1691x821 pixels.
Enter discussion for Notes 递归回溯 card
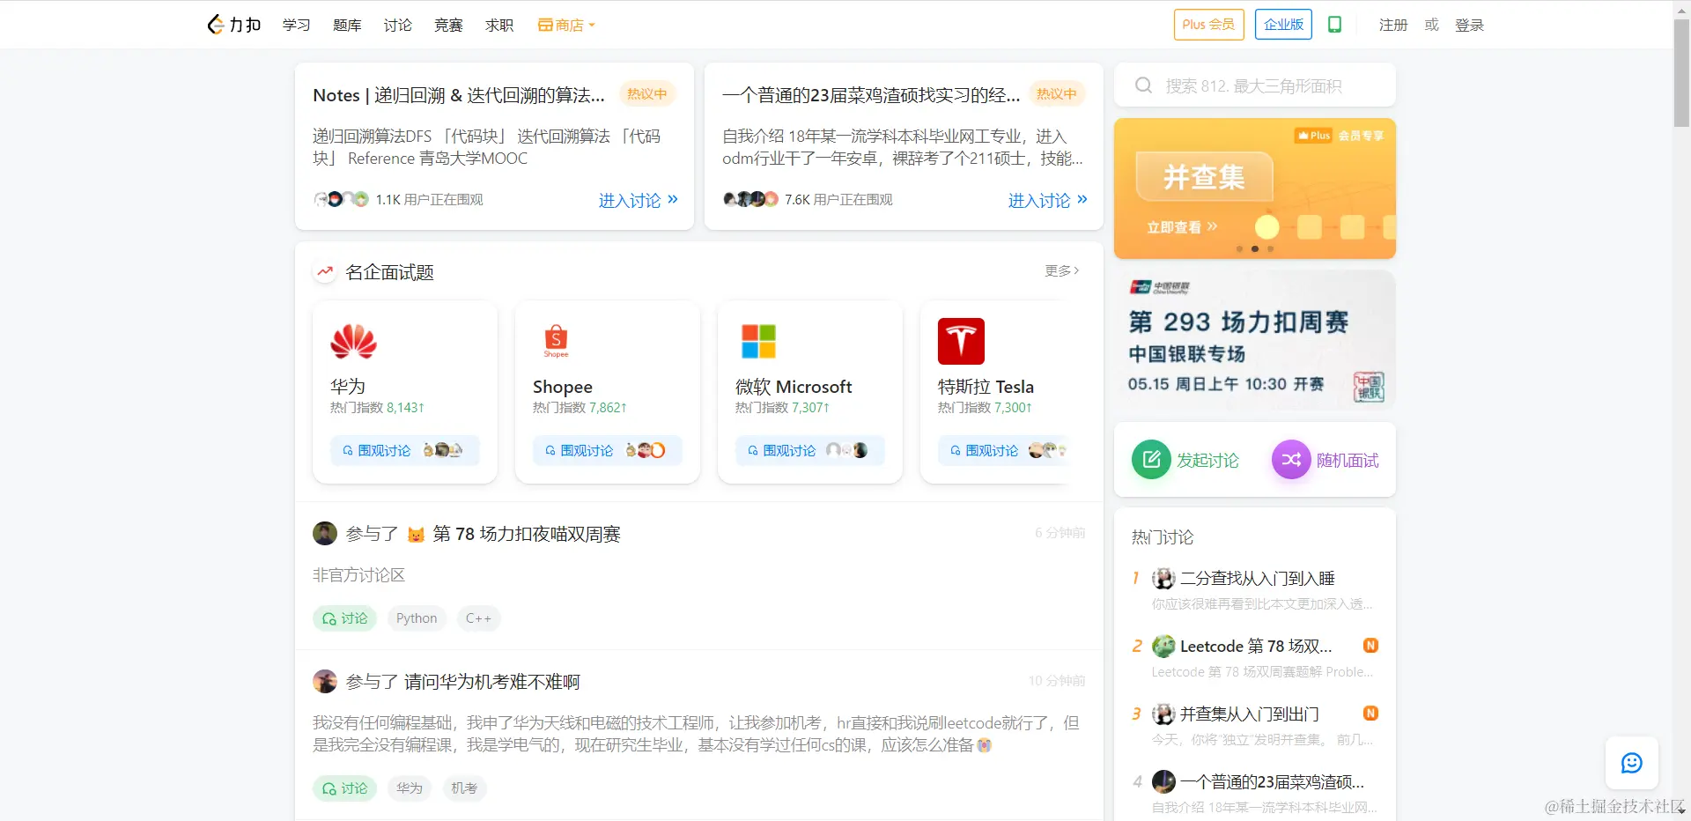click(x=638, y=200)
